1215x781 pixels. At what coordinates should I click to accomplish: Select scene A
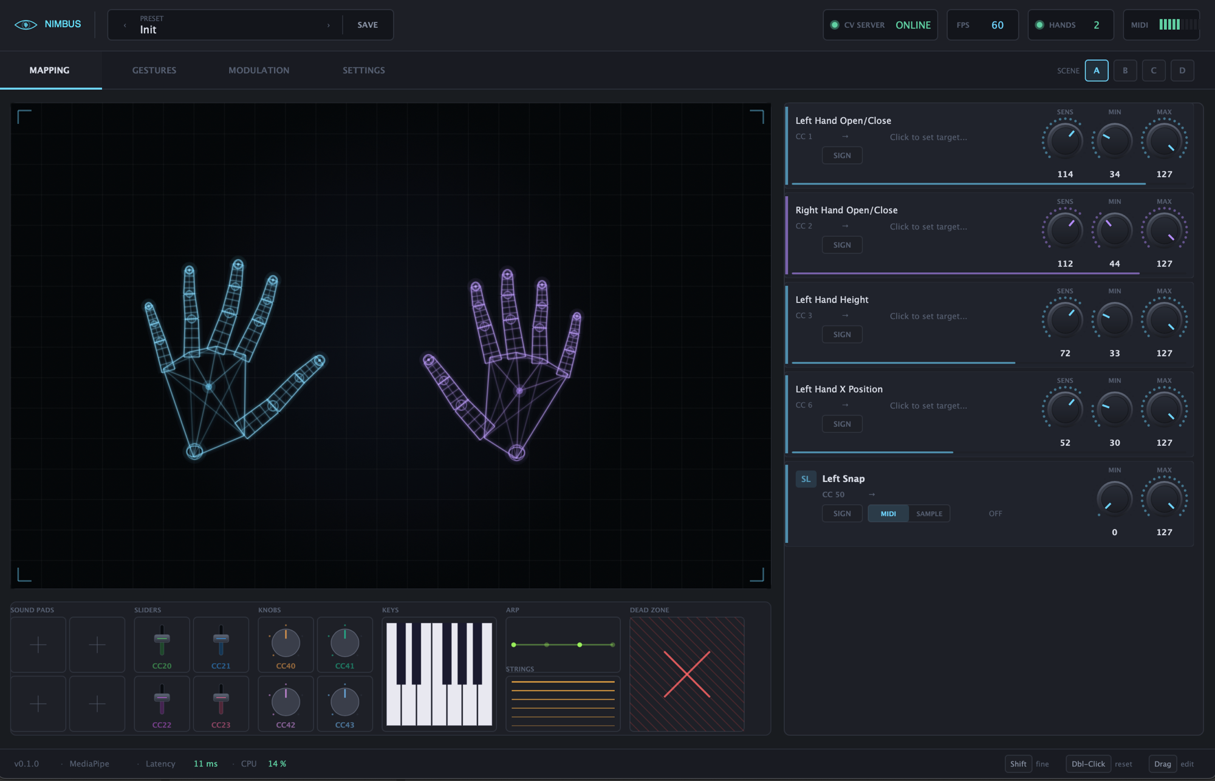click(x=1097, y=70)
